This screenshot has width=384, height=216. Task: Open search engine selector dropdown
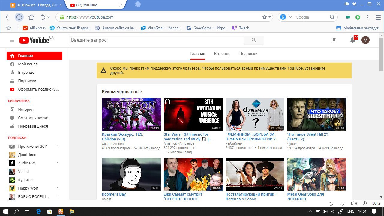tap(290, 17)
